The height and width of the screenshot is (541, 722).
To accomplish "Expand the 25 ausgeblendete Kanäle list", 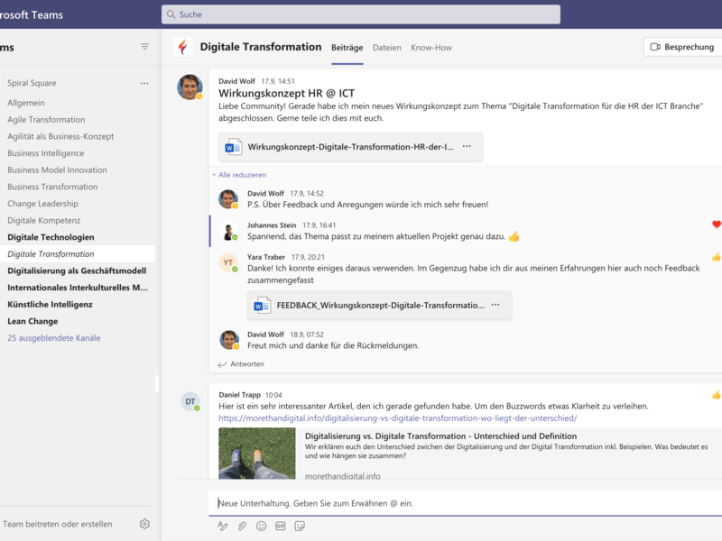I will (x=54, y=338).
